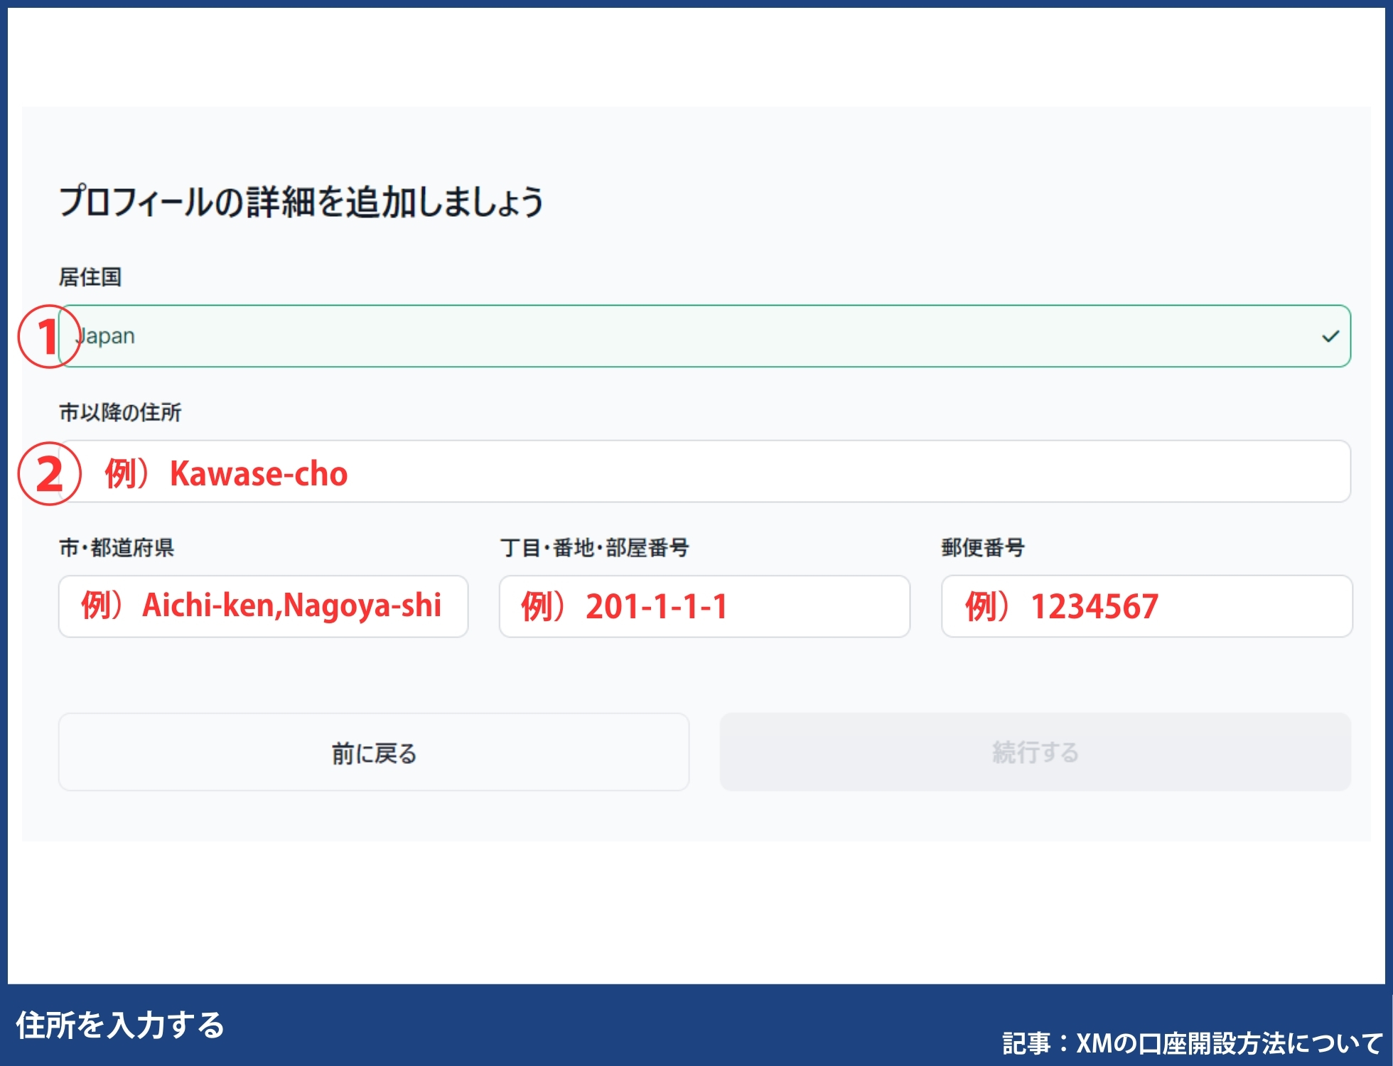
Task: Select the 丁目・番地・部屋番号 input field
Action: tap(704, 606)
